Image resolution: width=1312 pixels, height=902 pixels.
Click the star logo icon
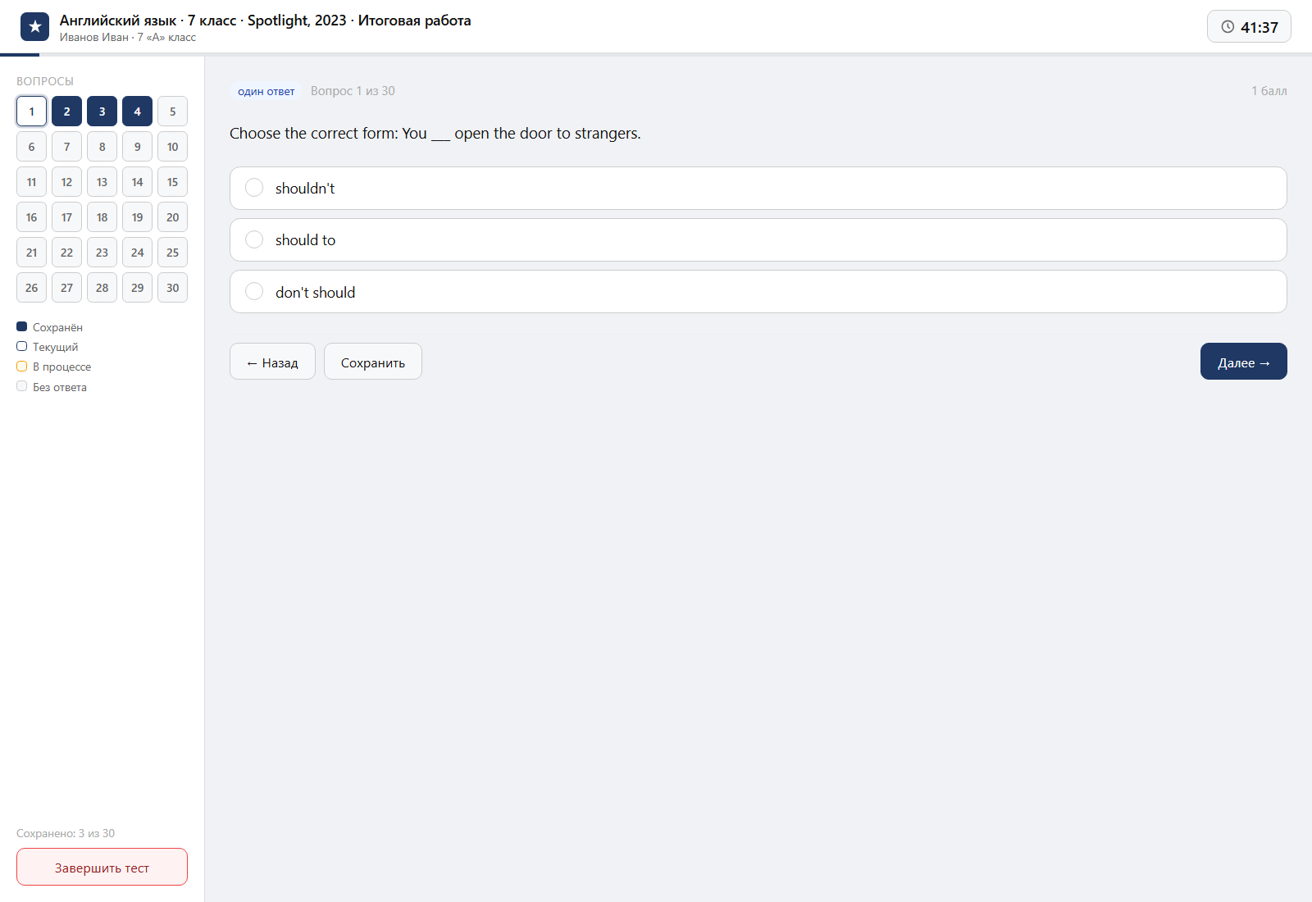point(34,27)
